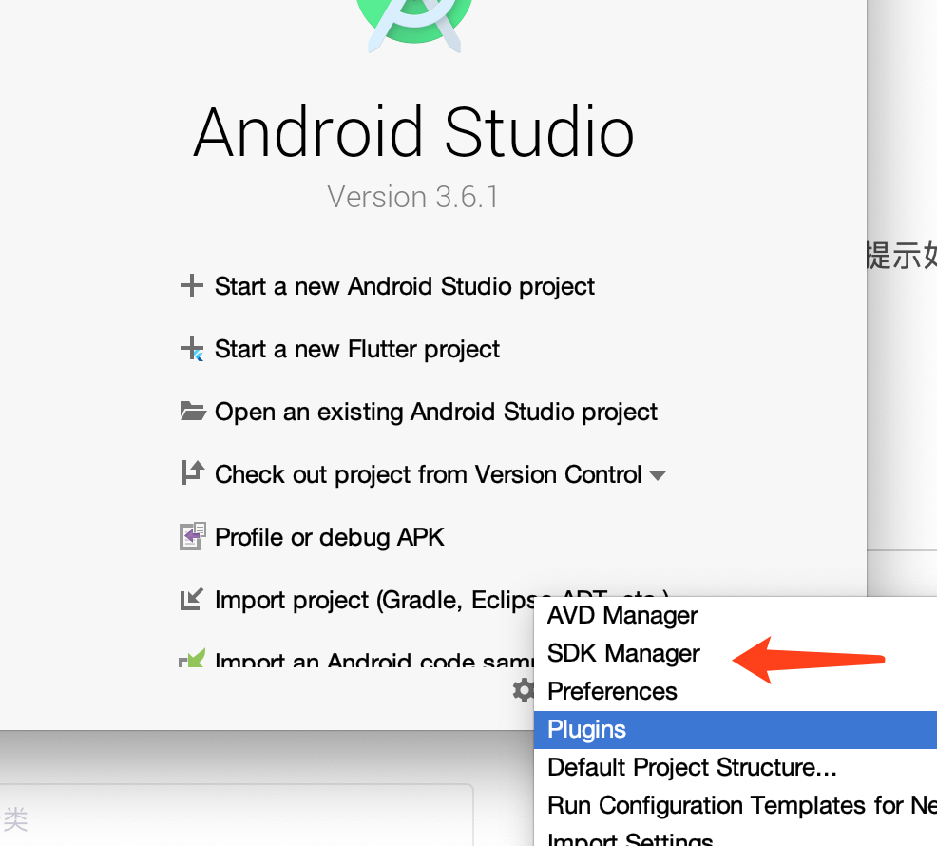Choose Profile or debug APK
Screen dimensions: 937x846
coord(329,537)
